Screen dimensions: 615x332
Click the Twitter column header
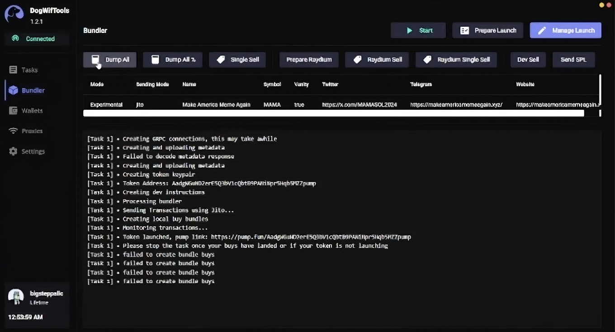(x=330, y=84)
